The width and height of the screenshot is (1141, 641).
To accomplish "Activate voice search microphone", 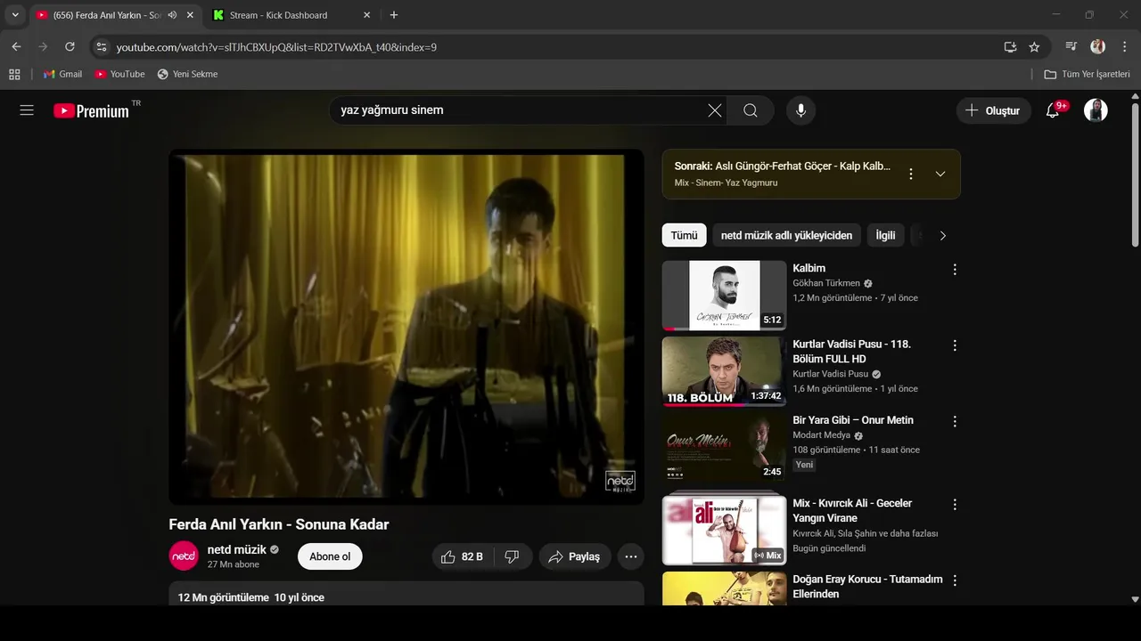I will pos(801,110).
